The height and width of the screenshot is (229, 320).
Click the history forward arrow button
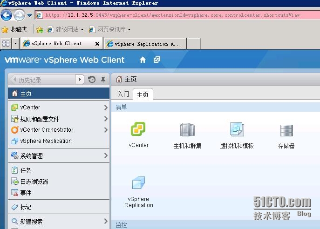click(x=80, y=79)
